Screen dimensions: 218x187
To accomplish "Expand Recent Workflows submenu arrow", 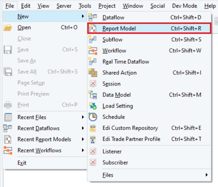I will click(83, 150).
